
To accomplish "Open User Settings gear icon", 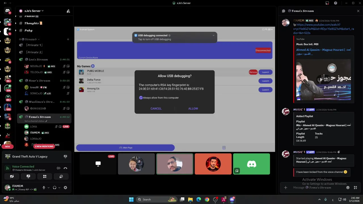I will click(66, 188).
